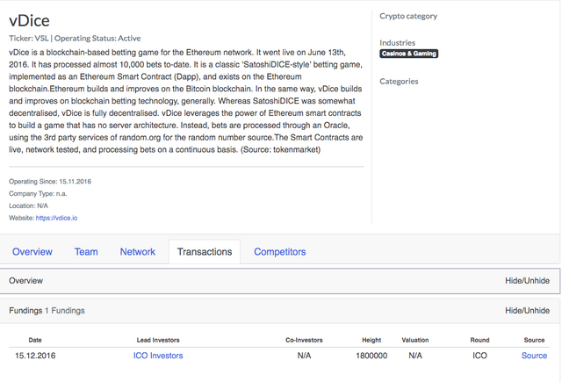Click the Round column header
The width and height of the screenshot is (562, 382).
pyautogui.click(x=480, y=340)
